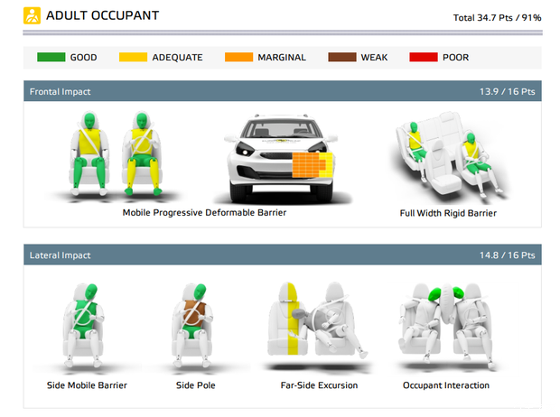Click the driver dummy in frontal impact
560x417 pixels.
(x=88, y=153)
